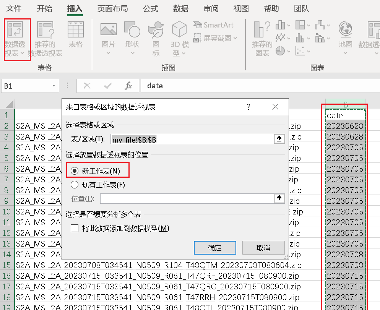Open the Shapes (形状) gallery
The width and height of the screenshot is (380, 310).
[132, 38]
